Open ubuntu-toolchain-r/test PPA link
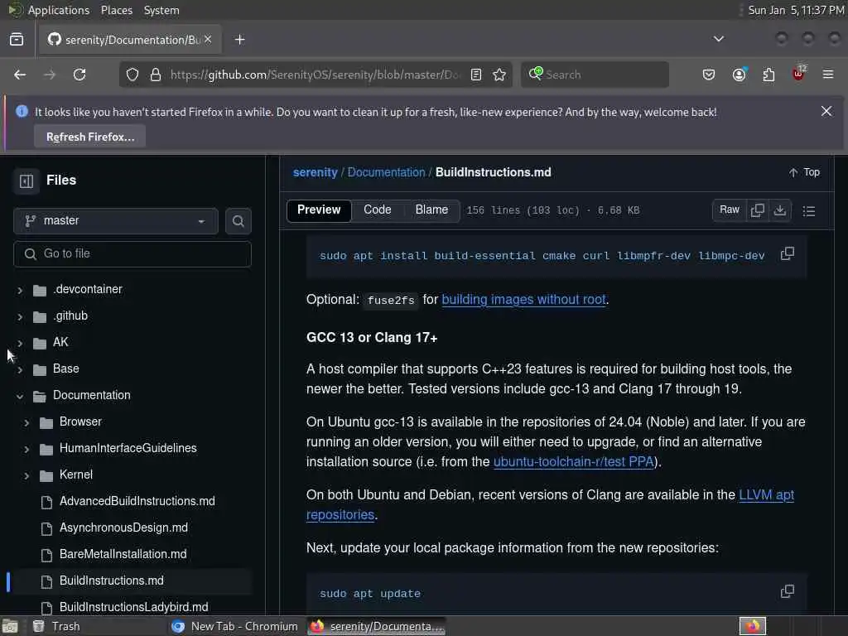848x636 pixels. tap(573, 462)
